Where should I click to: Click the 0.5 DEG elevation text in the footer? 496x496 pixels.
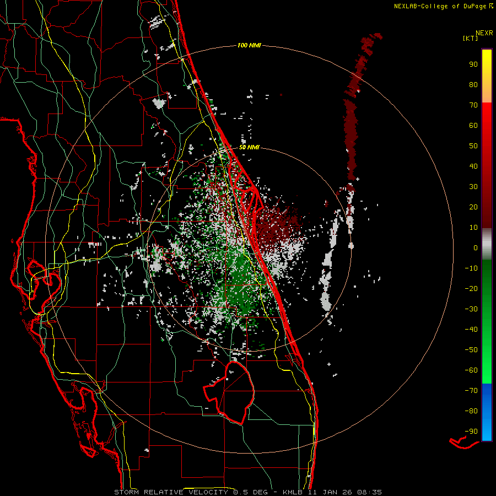pyautogui.click(x=251, y=492)
